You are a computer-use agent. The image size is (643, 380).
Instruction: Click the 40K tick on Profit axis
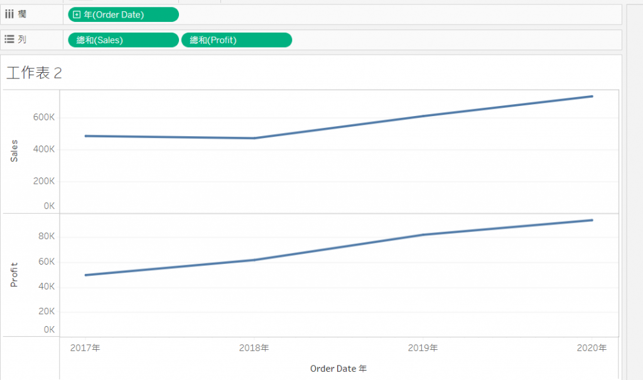coord(46,286)
